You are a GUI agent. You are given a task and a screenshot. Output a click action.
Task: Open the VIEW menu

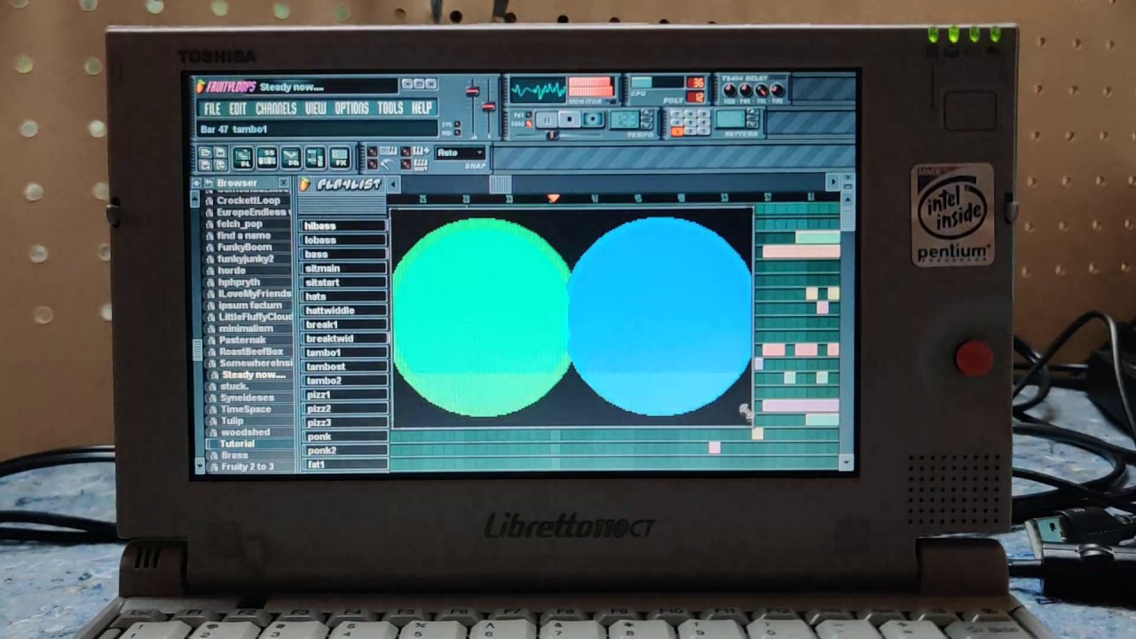[316, 108]
